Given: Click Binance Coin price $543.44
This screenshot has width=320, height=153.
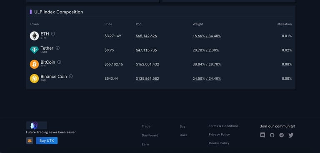Looking at the screenshot, I should click(111, 78).
